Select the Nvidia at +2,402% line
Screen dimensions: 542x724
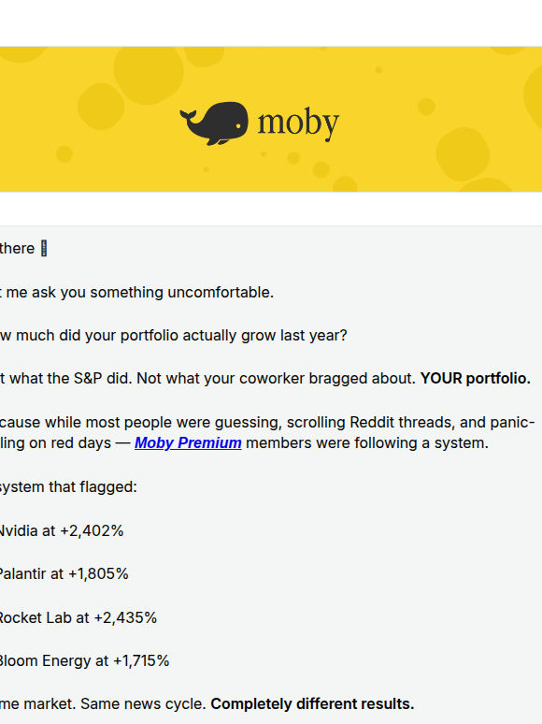coord(61,531)
